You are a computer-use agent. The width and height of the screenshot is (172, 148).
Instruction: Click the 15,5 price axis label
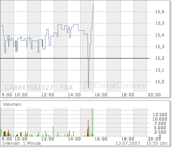coord(160,23)
